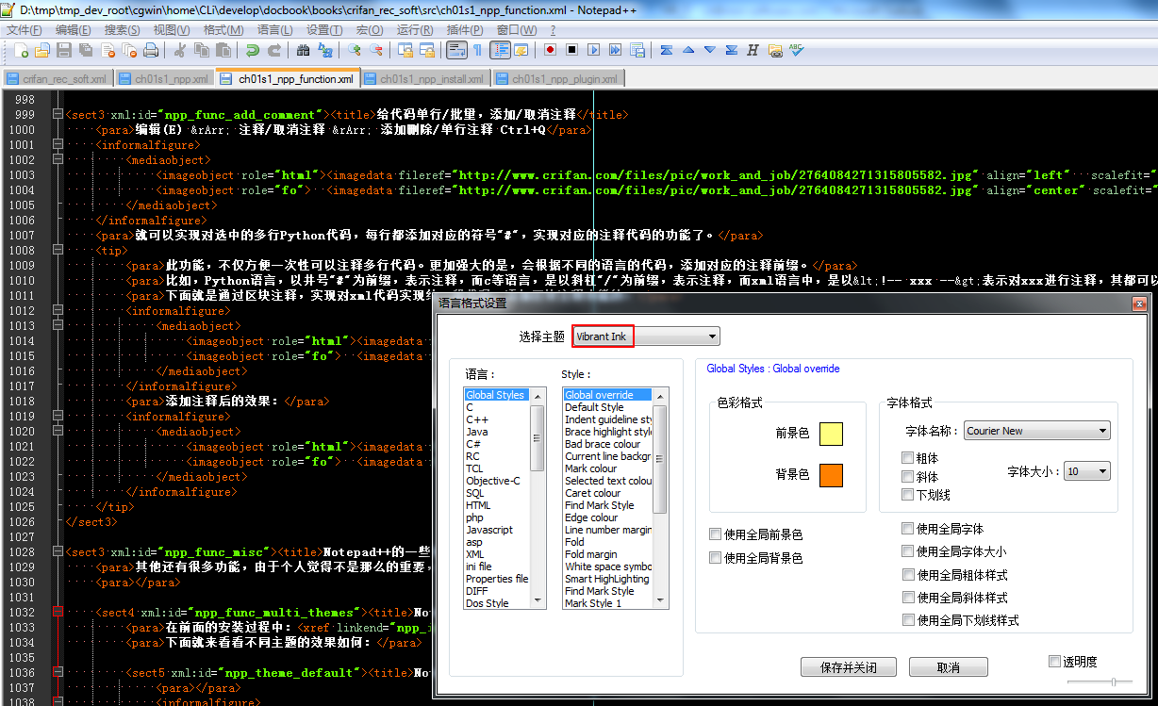Image resolution: width=1158 pixels, height=706 pixels.
Task: Collapse the red fold marker at line 1032
Action: 58,613
